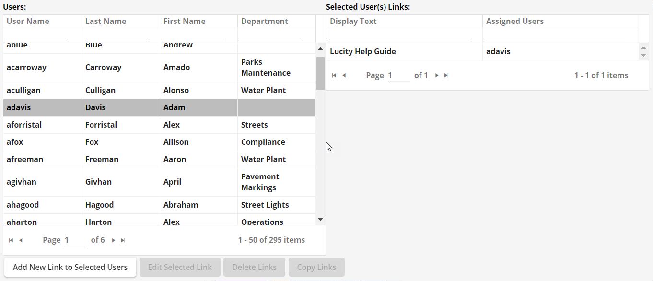The height and width of the screenshot is (281, 653).
Task: Go to previous page in Users grid
Action: click(x=21, y=240)
